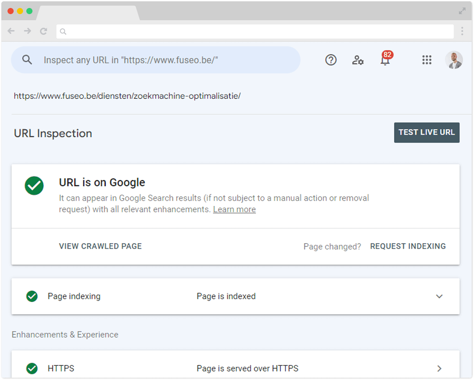Click the URL Inspection heading
474x380 pixels.
(53, 133)
